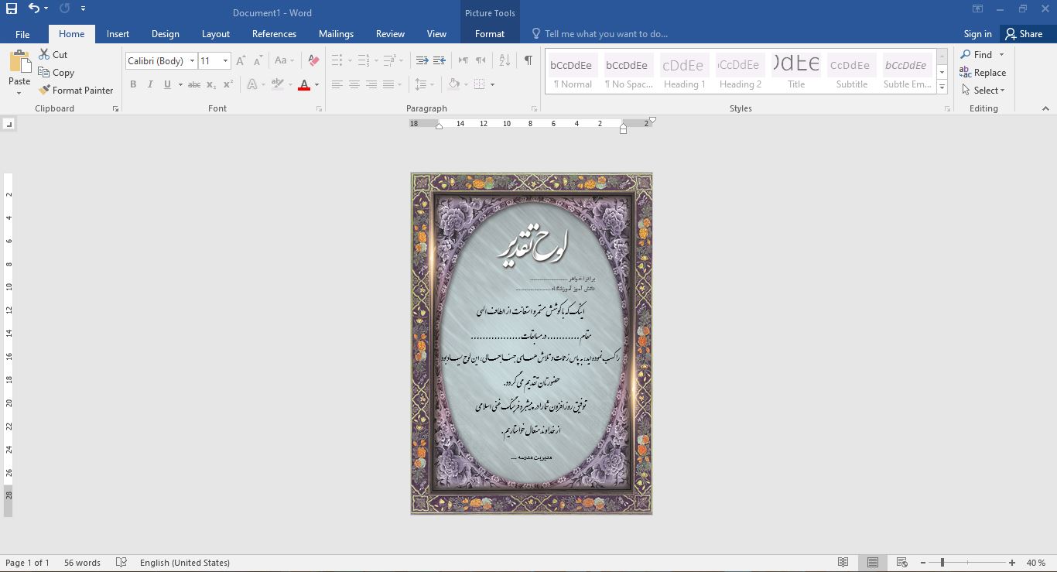Open the proofing errors status icon
The image size is (1057, 572).
pyautogui.click(x=121, y=563)
